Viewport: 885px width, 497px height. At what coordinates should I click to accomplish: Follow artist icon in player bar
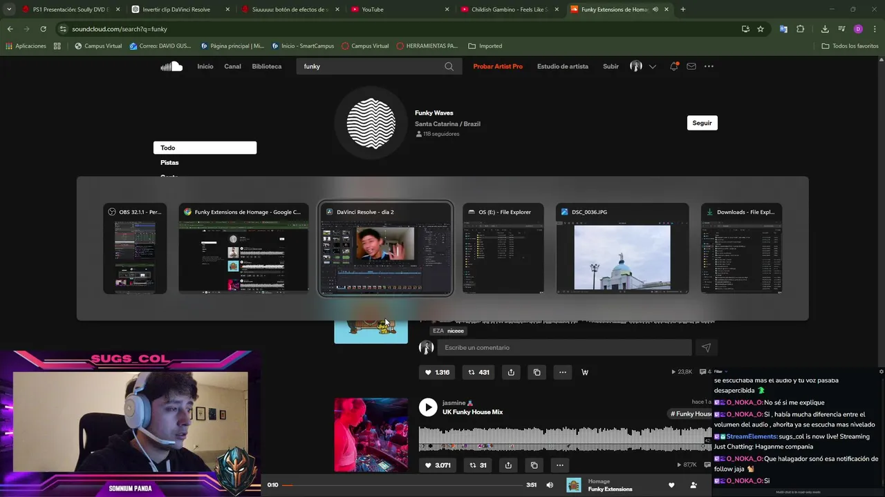pyautogui.click(x=693, y=485)
